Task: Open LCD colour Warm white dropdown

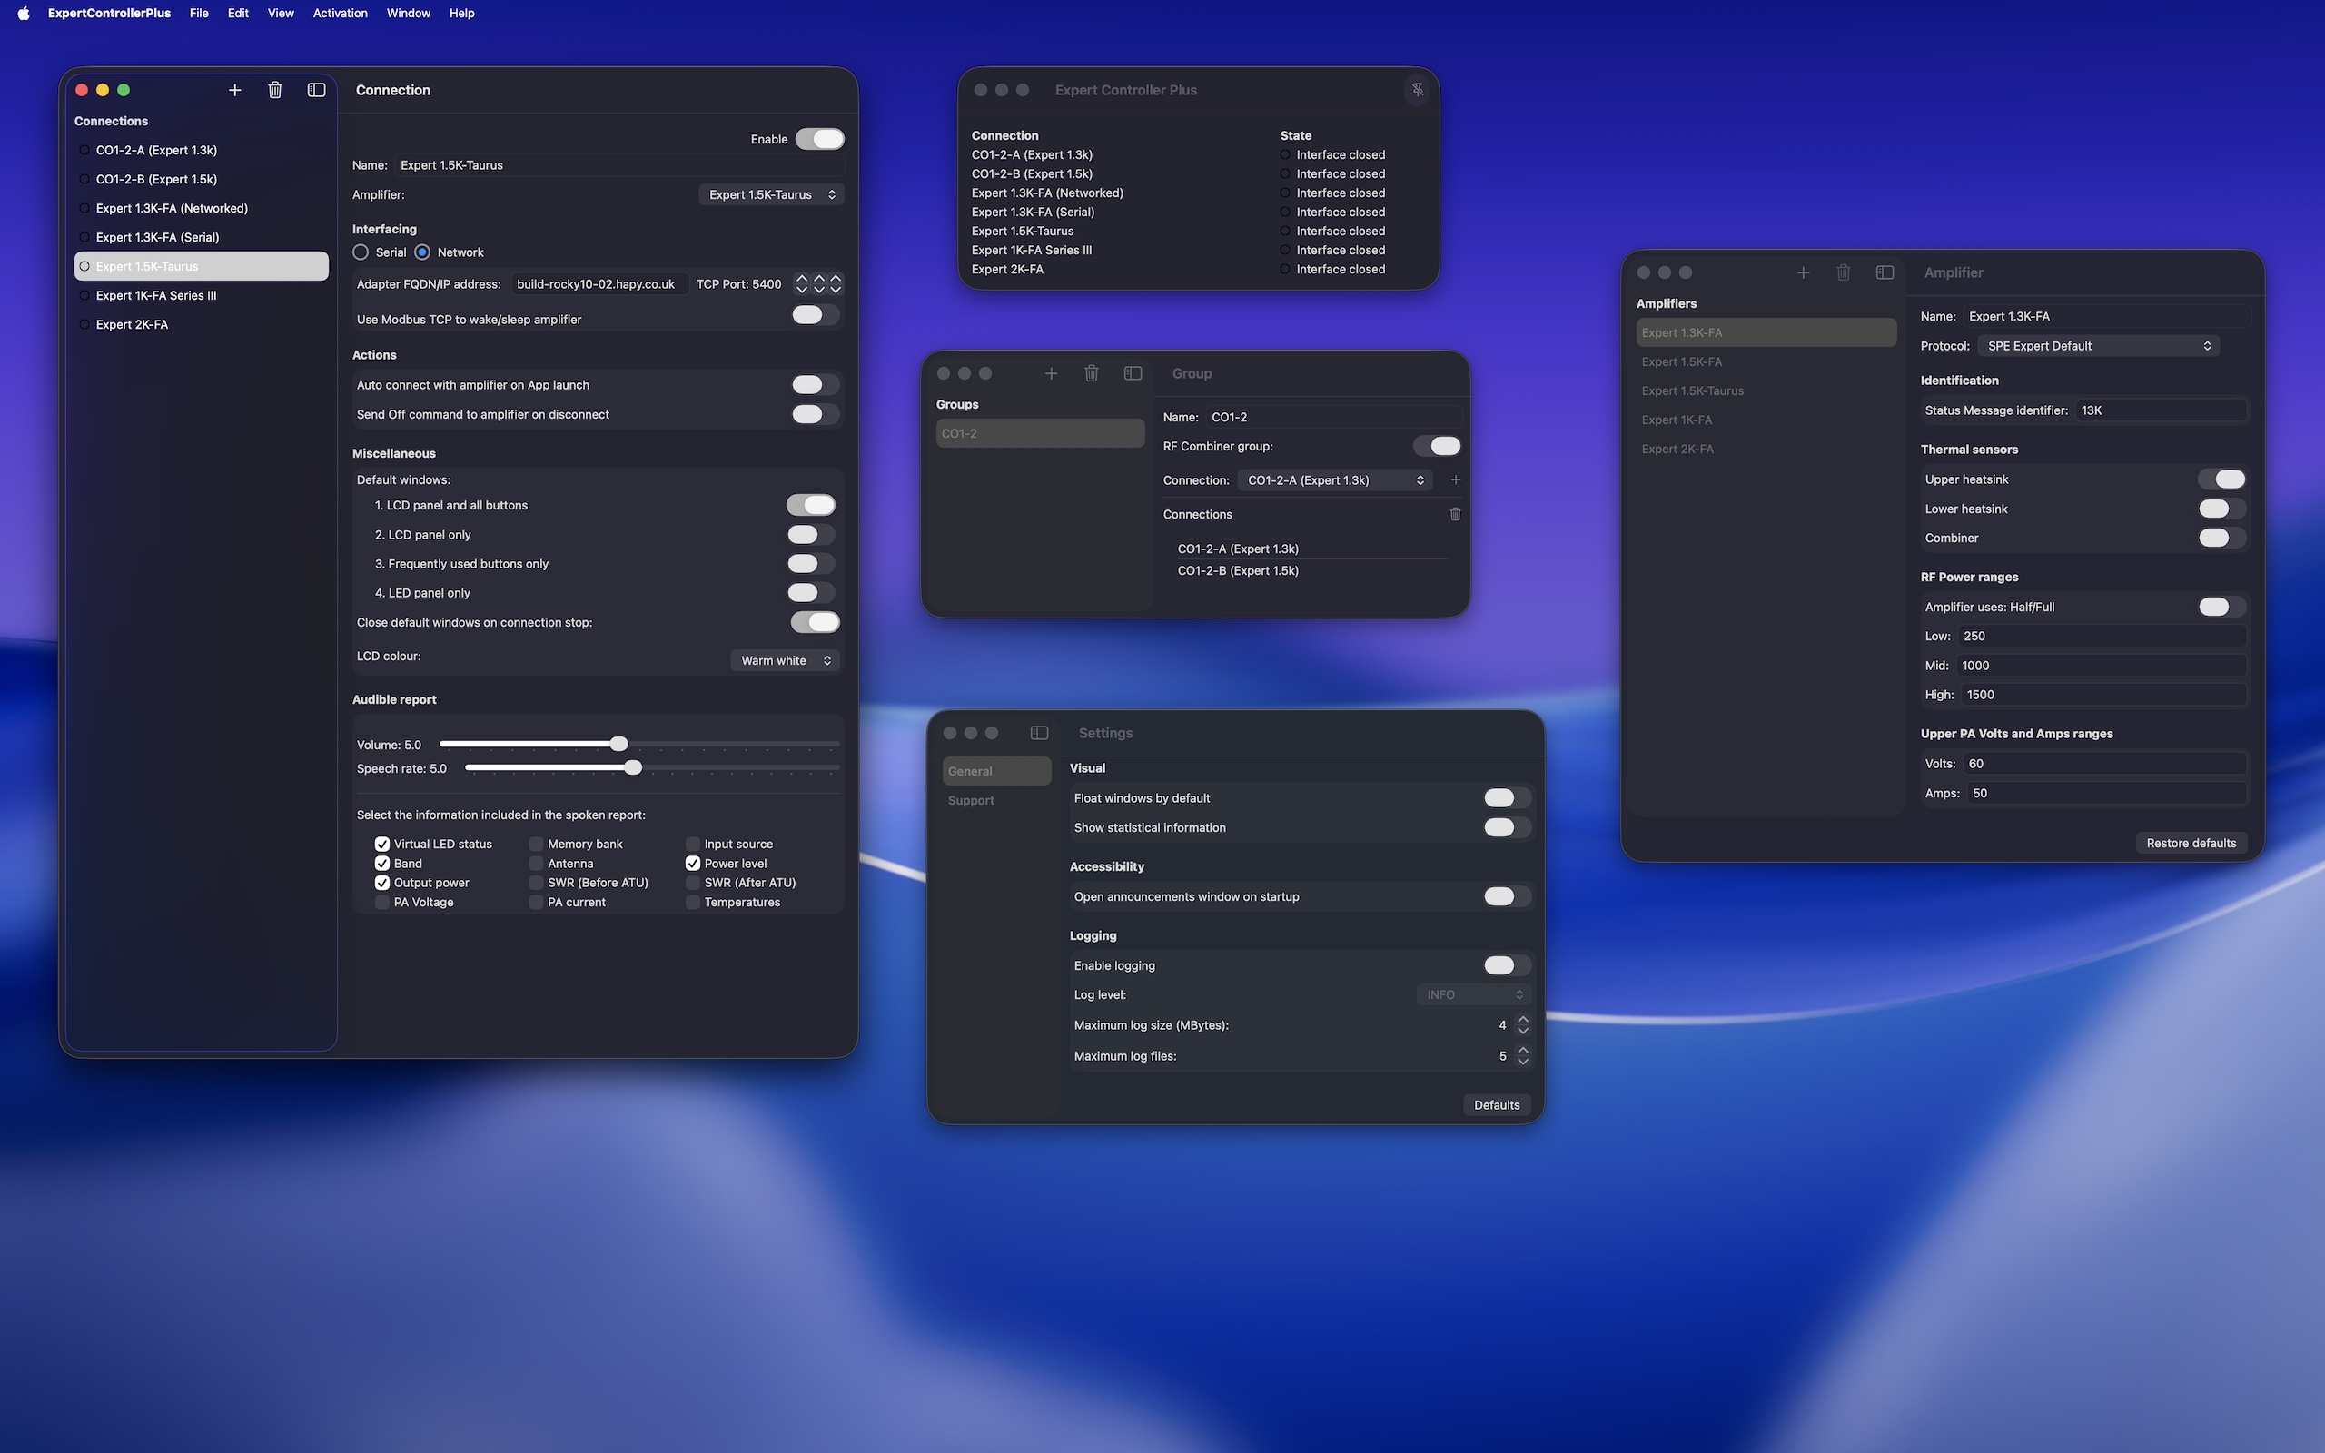Action: [x=785, y=660]
